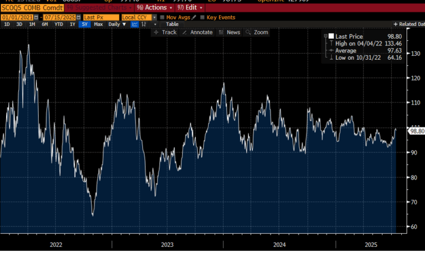The image size is (425, 253).
Task: Toggle the Key Events checkbox
Action: point(202,17)
